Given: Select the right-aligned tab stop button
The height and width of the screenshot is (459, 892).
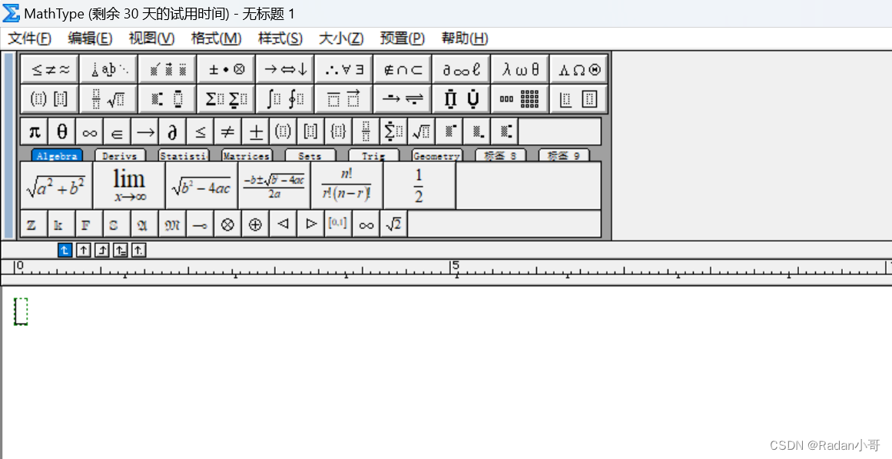Looking at the screenshot, I should click(102, 250).
